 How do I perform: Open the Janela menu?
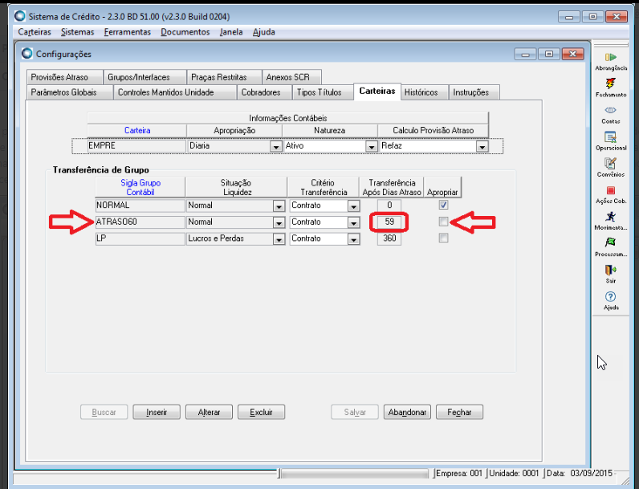pos(231,32)
